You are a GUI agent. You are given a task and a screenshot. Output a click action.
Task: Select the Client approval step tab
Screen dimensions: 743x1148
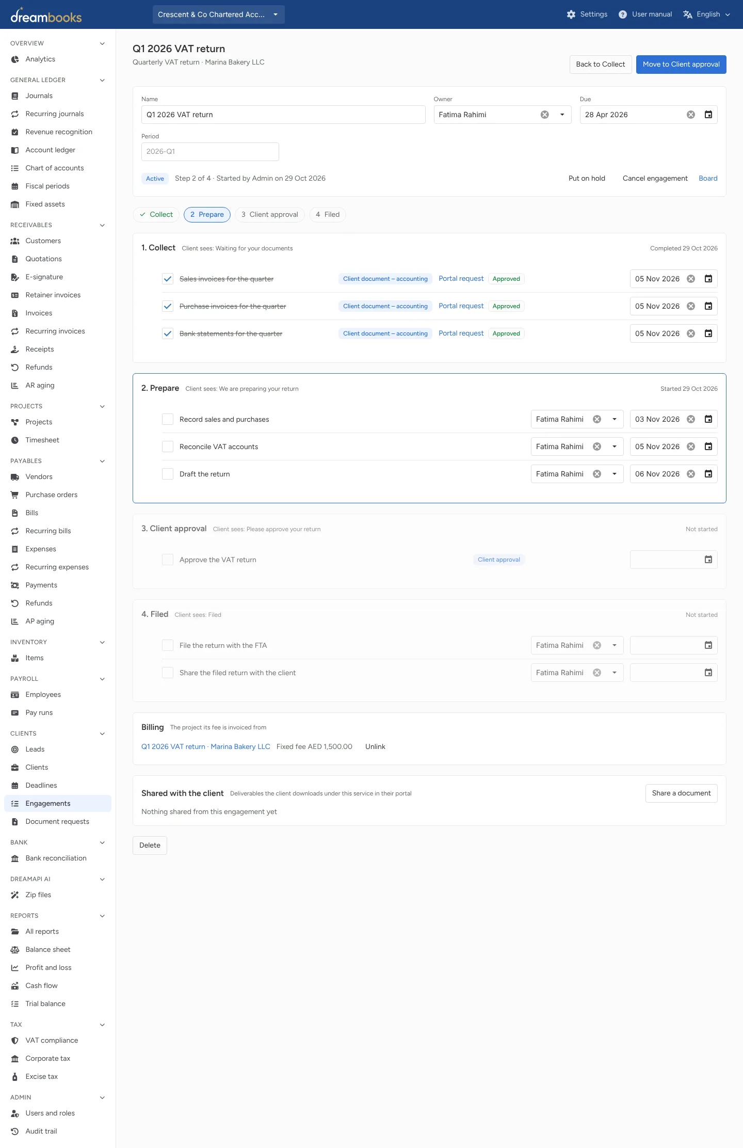tap(270, 215)
